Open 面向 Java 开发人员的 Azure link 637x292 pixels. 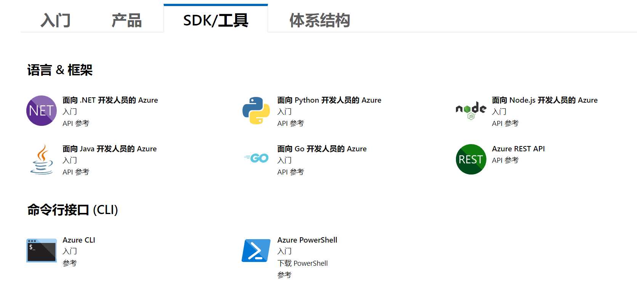(110, 149)
